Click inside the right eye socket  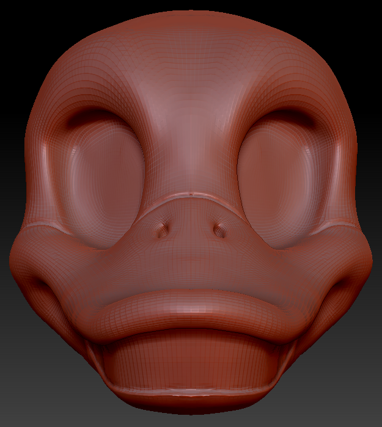[x=276, y=180]
